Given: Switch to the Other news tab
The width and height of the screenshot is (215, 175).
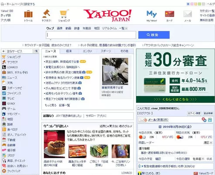Looking at the screenshot, I should [x=124, y=51].
